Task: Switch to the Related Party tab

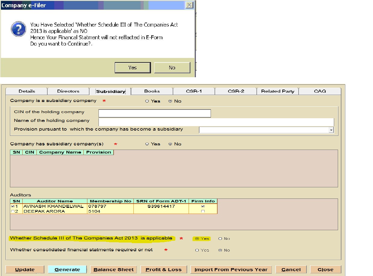Action: click(277, 91)
